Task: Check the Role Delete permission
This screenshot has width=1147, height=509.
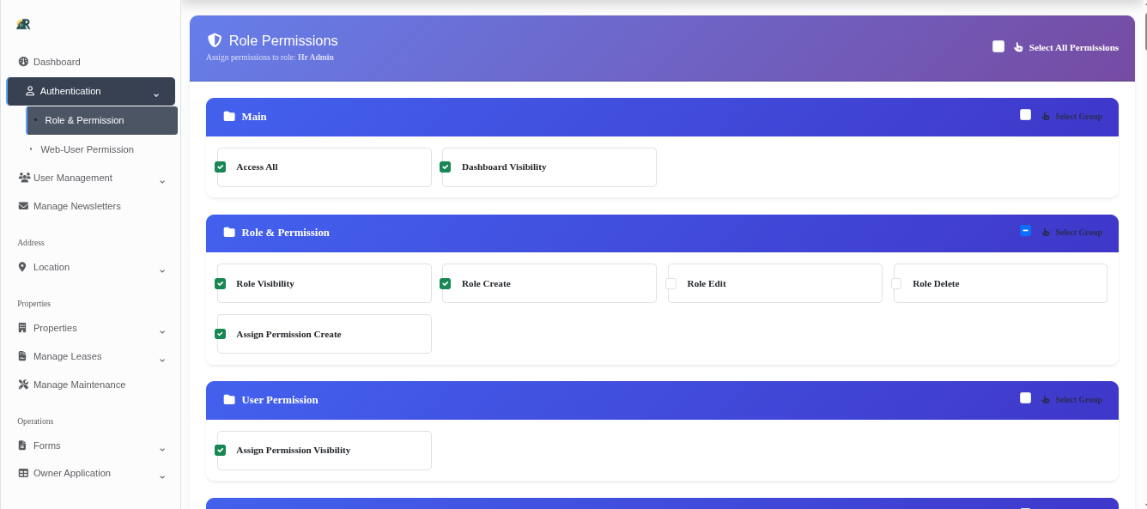Action: click(x=896, y=283)
